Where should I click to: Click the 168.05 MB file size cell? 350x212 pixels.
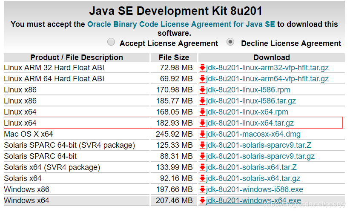tap(174, 112)
